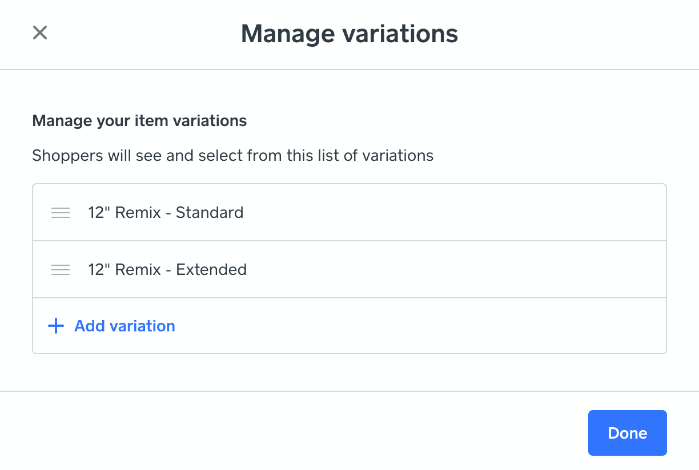Close the Manage variations dialog

[39, 33]
